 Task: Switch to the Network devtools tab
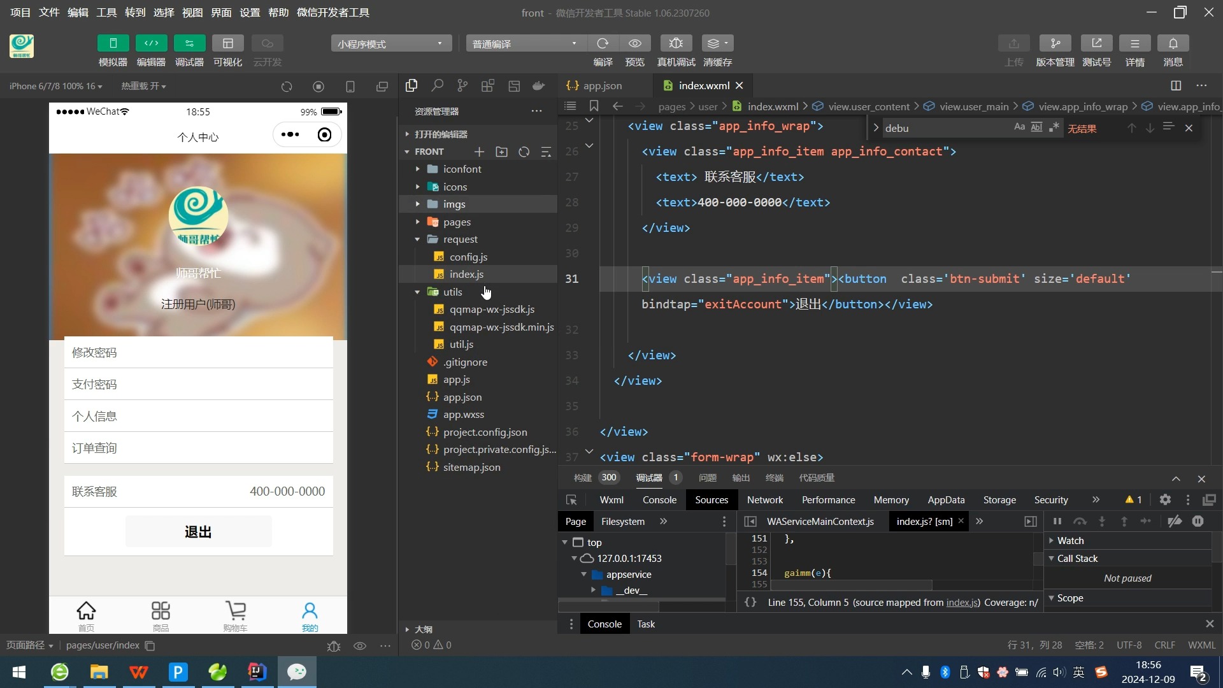(x=764, y=500)
